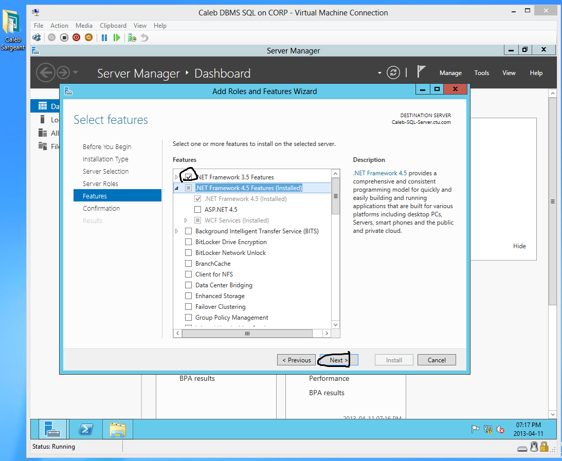Open the Media menu

pos(84,25)
